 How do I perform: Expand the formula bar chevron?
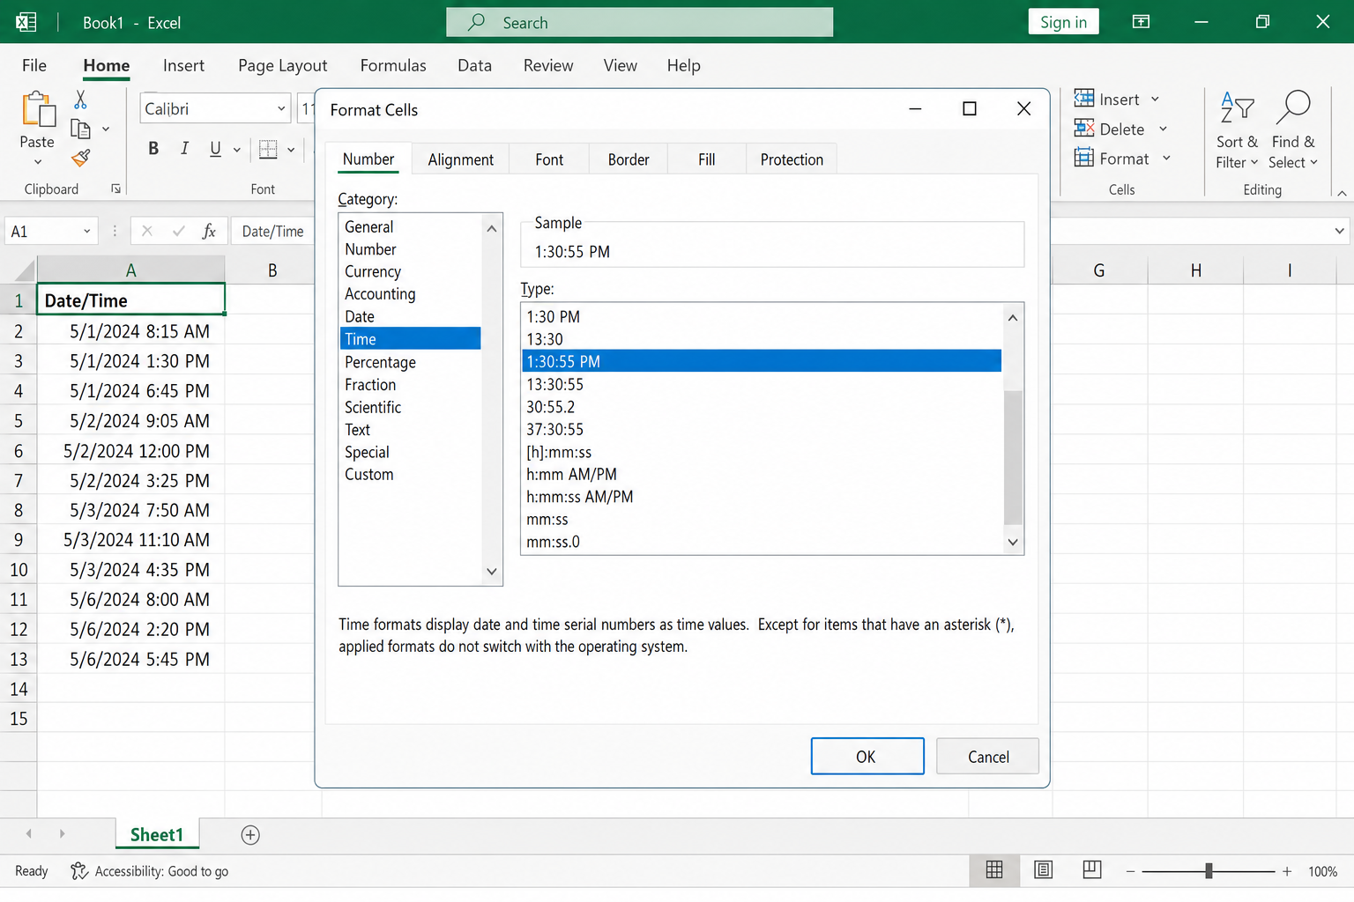1339,231
